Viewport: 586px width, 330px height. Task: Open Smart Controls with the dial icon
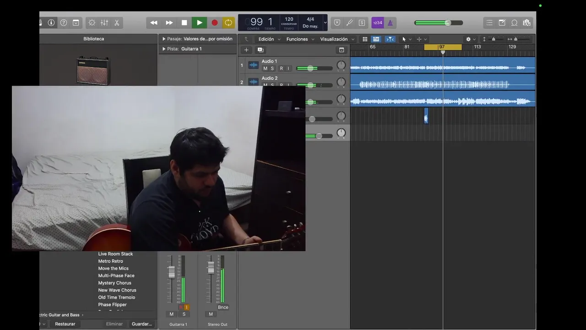[x=92, y=22]
